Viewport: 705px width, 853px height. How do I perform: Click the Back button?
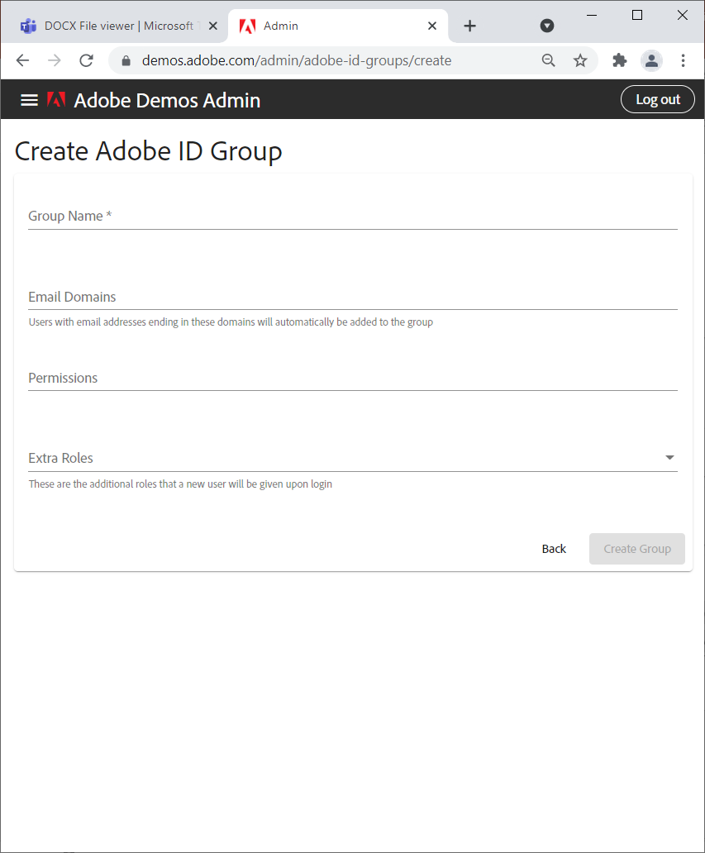(x=554, y=549)
